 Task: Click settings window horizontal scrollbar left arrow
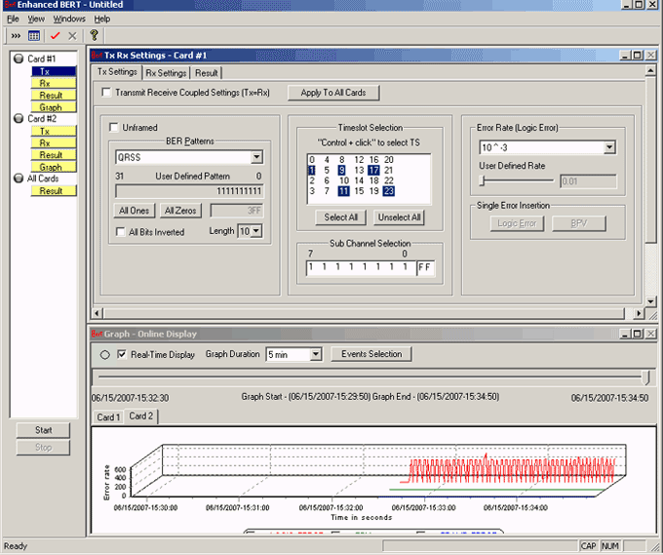pos(97,313)
